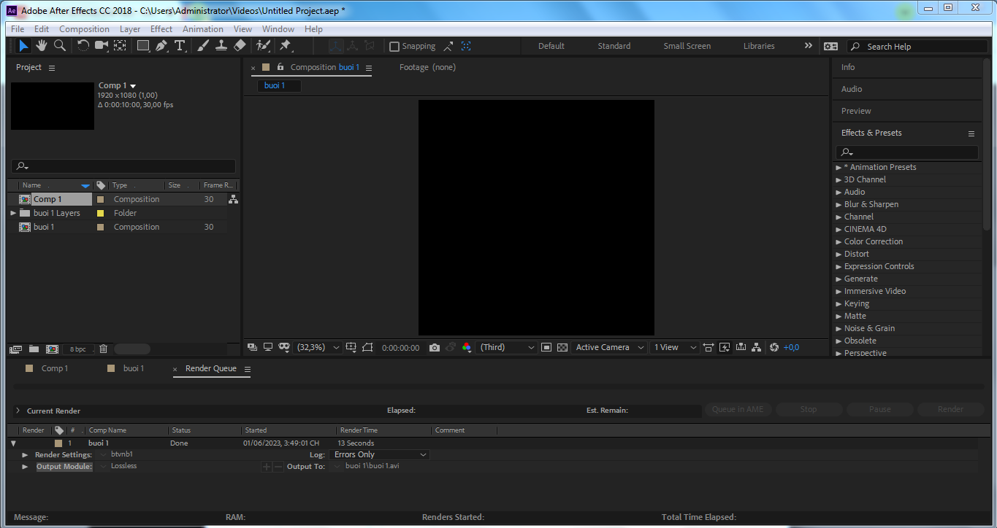Open the Active Camera dropdown

coord(610,348)
